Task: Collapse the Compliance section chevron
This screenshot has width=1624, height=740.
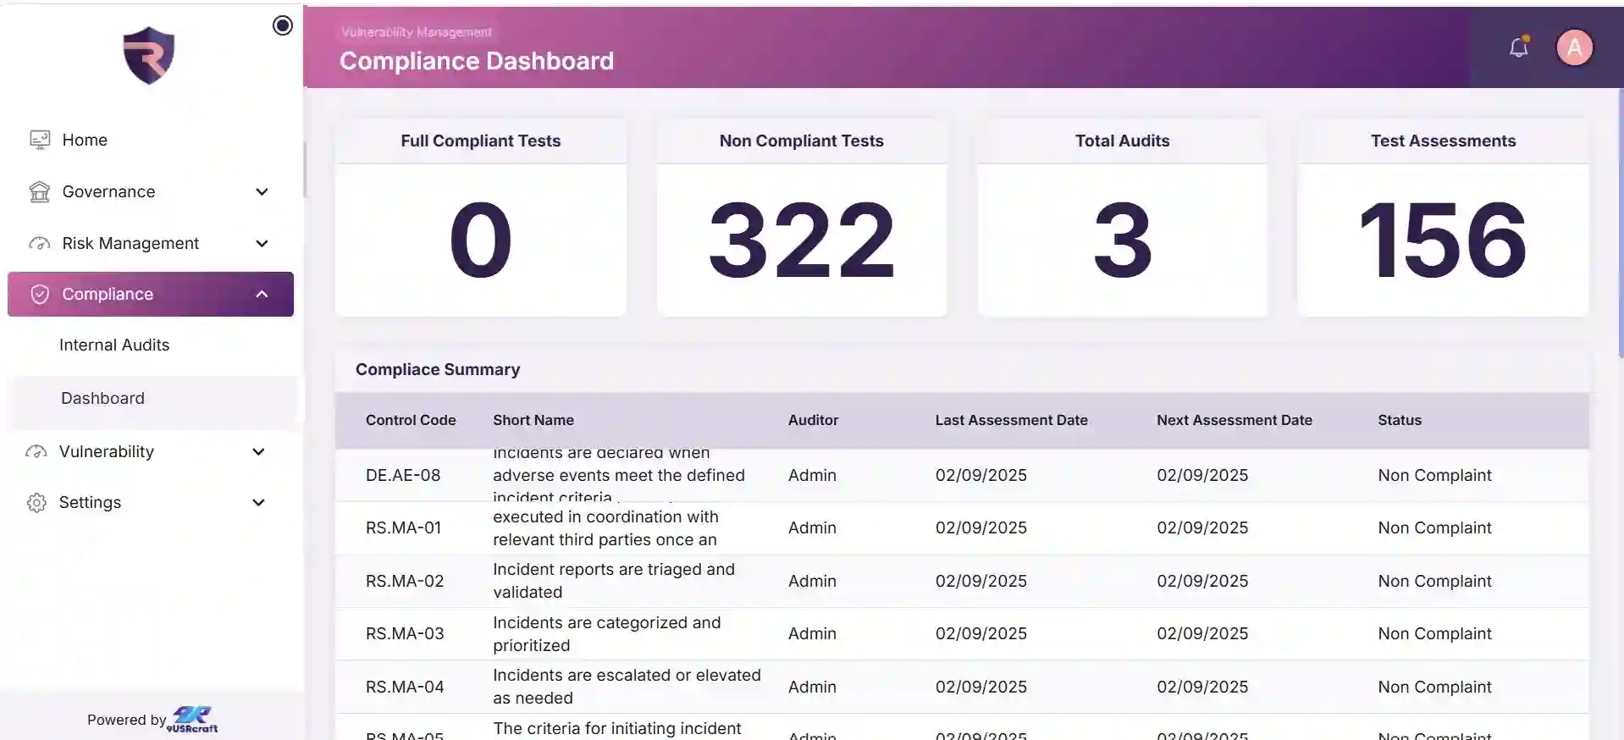Action: click(262, 295)
